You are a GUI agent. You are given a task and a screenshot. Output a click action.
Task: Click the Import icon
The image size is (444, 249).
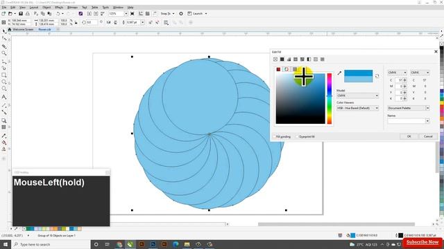89,14
